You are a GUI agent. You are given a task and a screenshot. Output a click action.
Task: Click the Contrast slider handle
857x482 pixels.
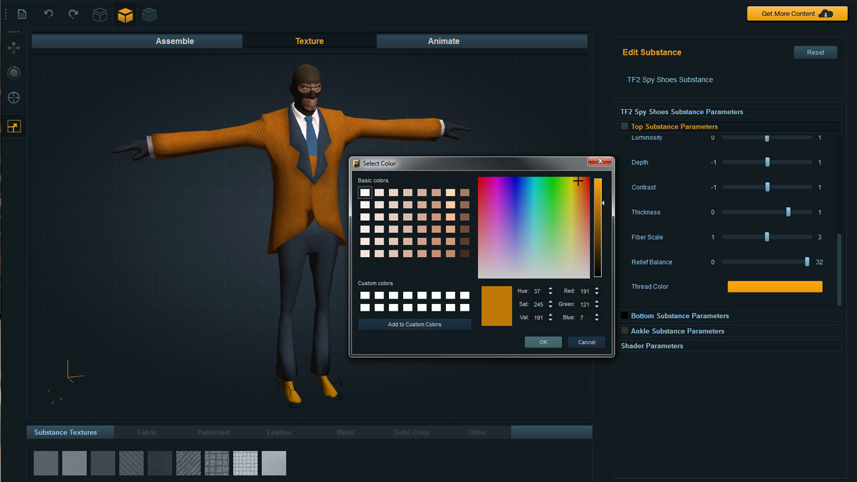[x=767, y=187]
